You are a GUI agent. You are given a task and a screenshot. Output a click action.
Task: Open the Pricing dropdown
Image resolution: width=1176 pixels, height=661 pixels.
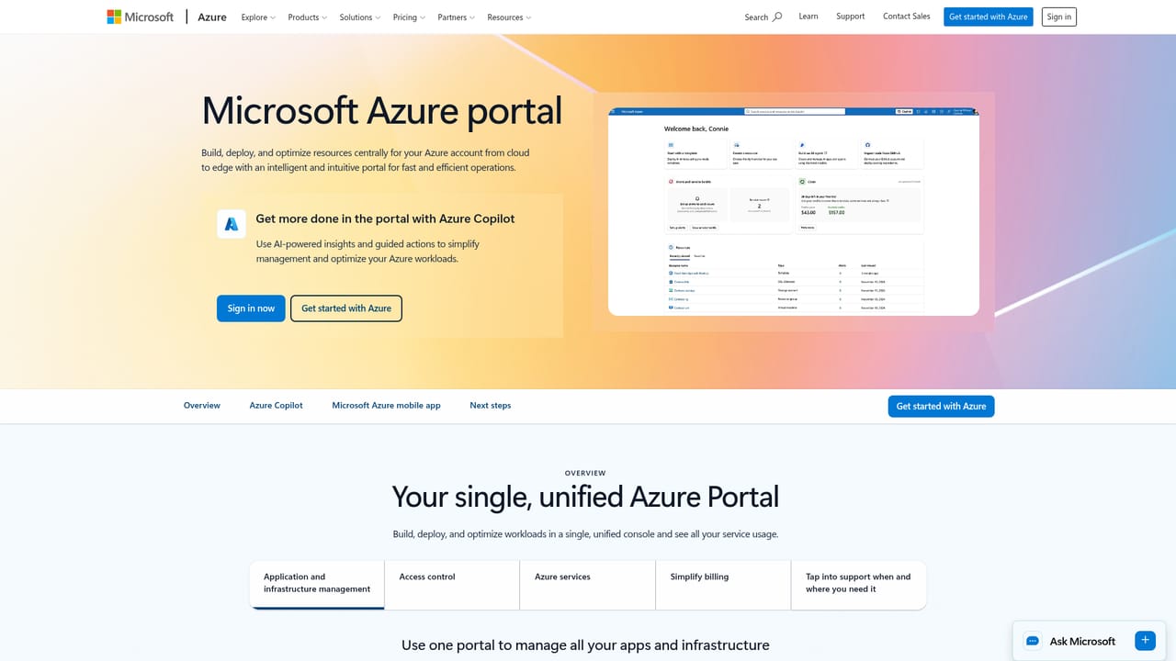(409, 17)
